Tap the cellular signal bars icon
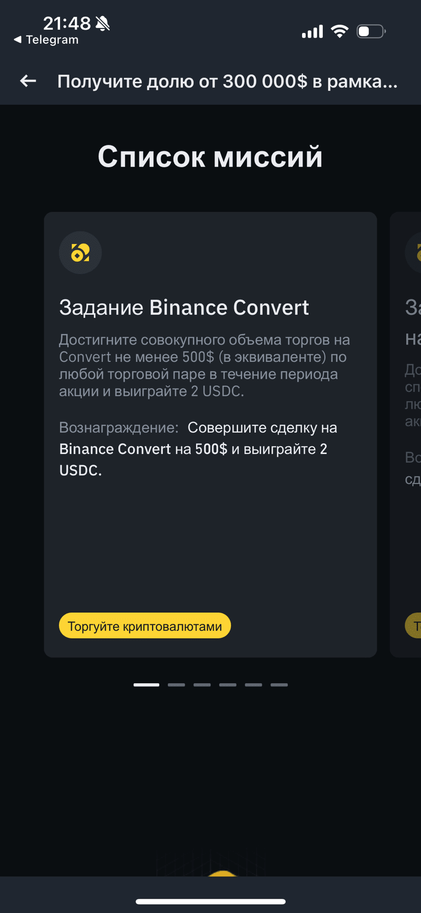Viewport: 421px width, 913px height. [x=312, y=32]
